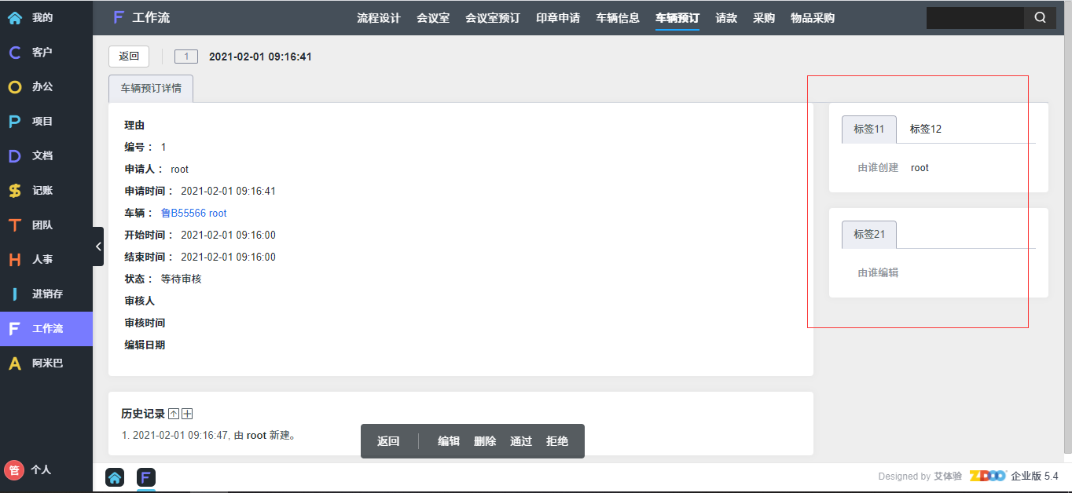Expand history records with the plus icon
The height and width of the screenshot is (493, 1072).
point(187,414)
